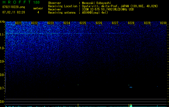Select the file name 0702110220.png
Viewport: 169px width, 107px height.
tap(14, 7)
